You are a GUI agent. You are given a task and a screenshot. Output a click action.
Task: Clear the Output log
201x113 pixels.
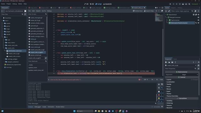coord(159,84)
